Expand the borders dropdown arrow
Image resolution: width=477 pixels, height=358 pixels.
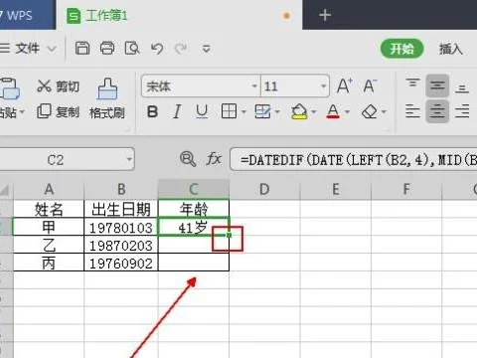tap(243, 111)
